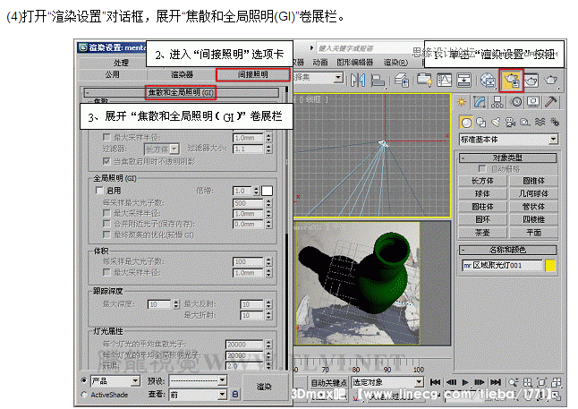Switch to the Hierarchy command panel tab

(497, 102)
